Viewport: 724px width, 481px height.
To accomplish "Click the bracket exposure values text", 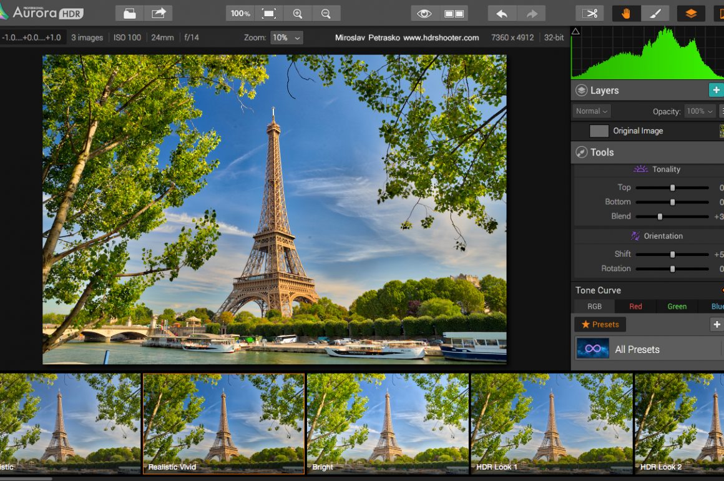I will [31, 37].
